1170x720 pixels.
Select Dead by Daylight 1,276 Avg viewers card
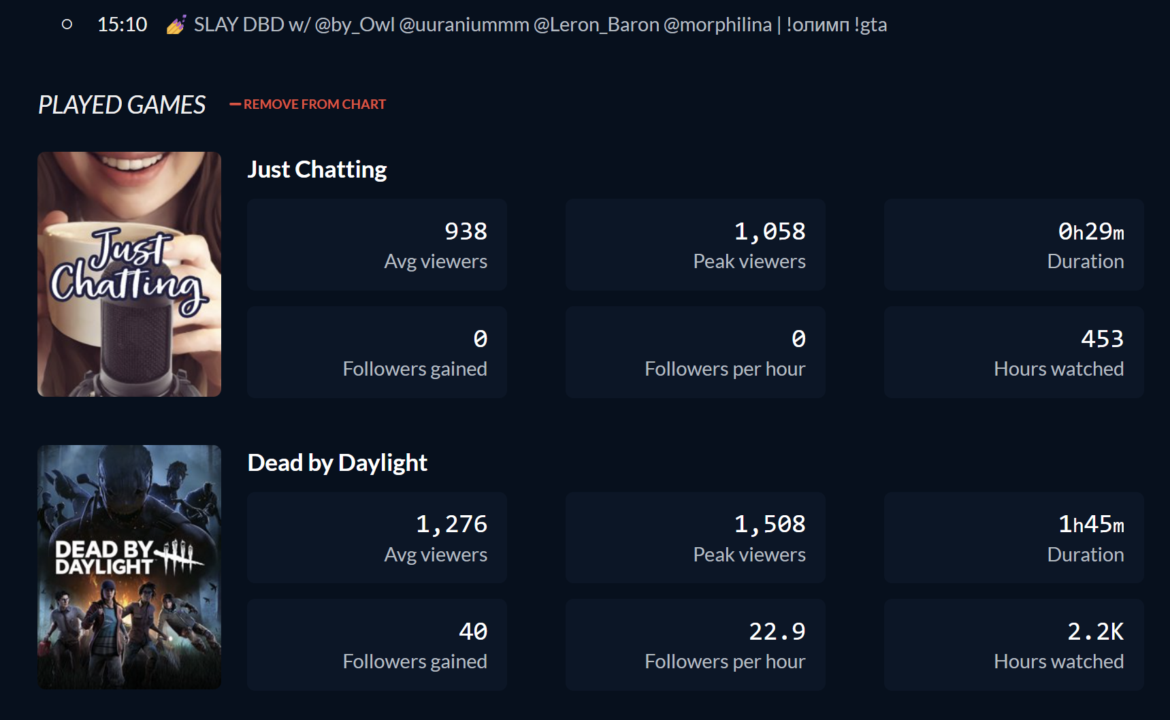pyautogui.click(x=377, y=538)
